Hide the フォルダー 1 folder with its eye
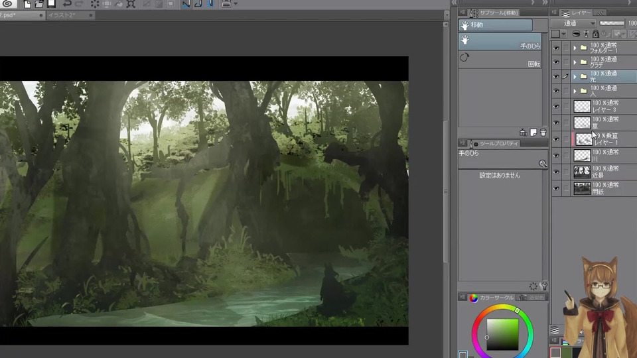637x358 pixels. (556, 48)
